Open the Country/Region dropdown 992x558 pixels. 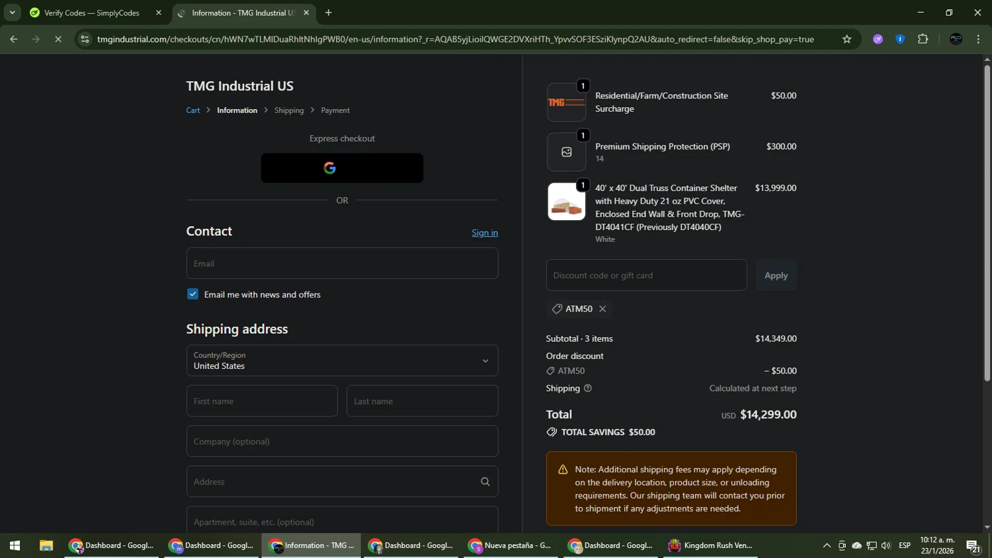(x=342, y=360)
